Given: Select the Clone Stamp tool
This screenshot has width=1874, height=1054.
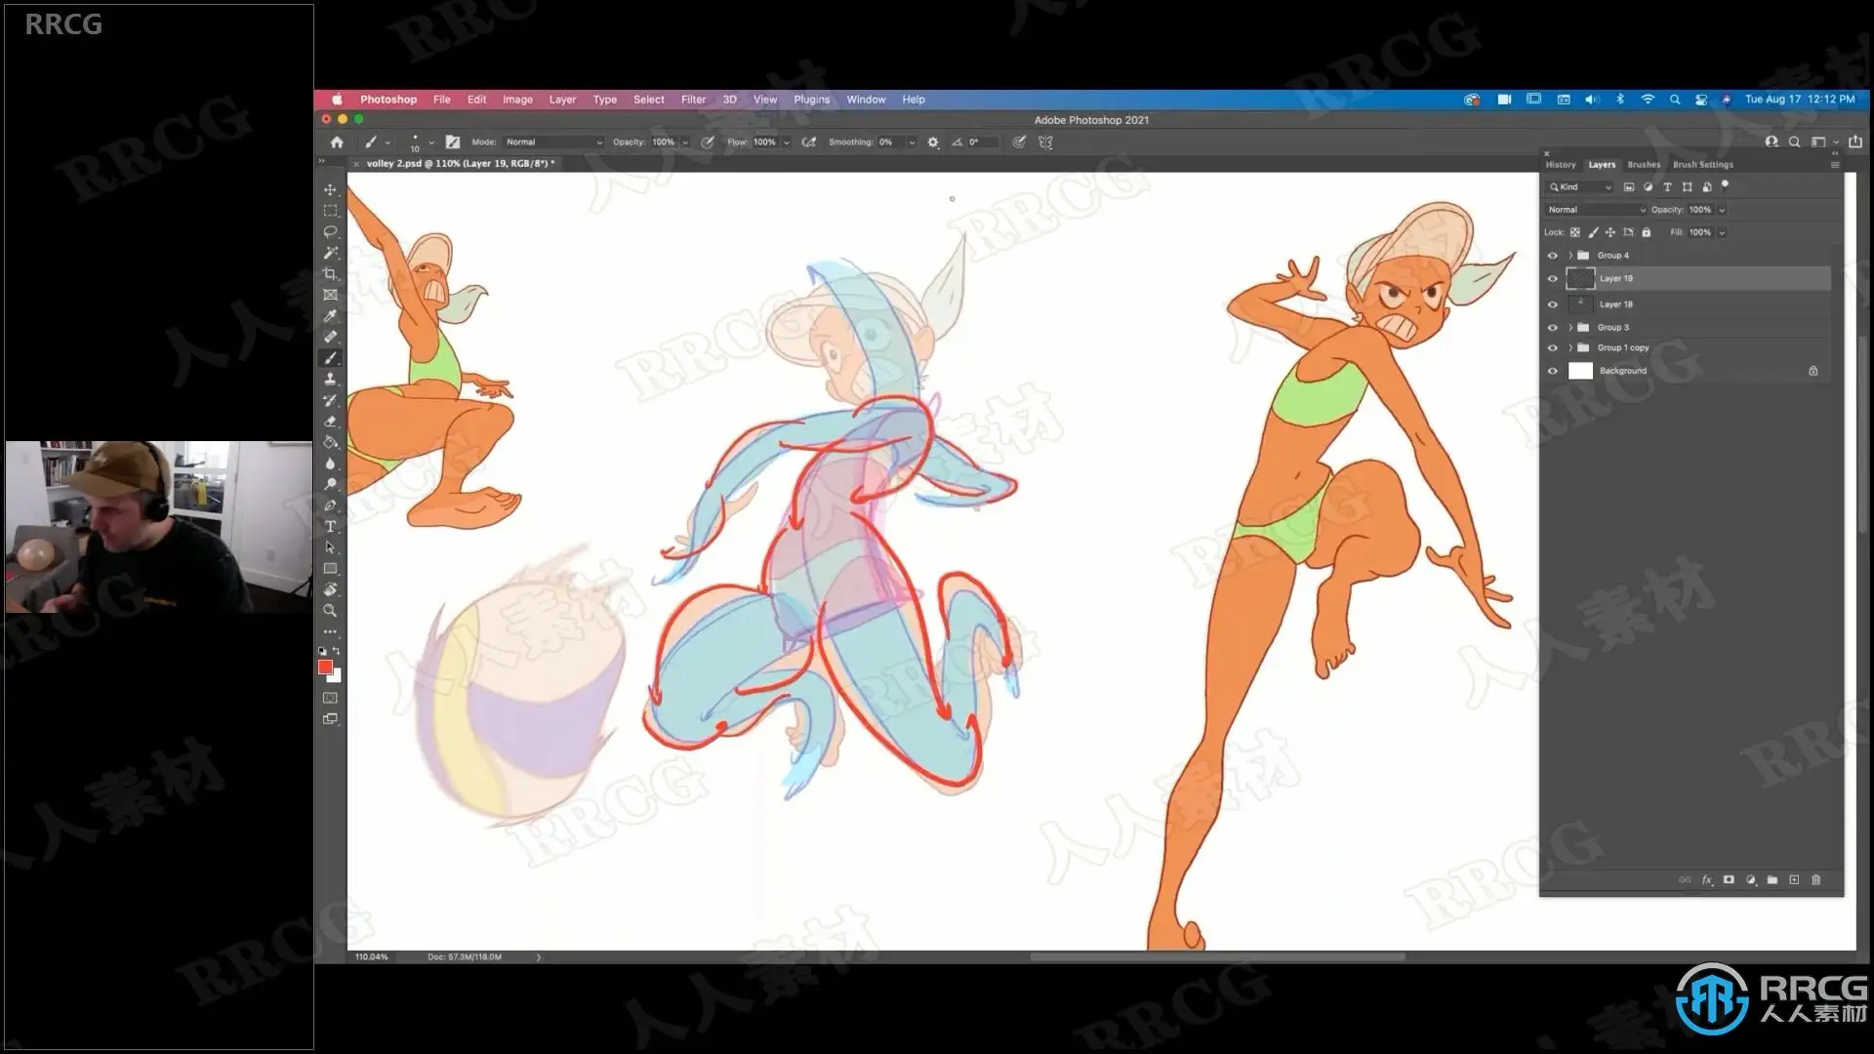Looking at the screenshot, I should coord(330,380).
